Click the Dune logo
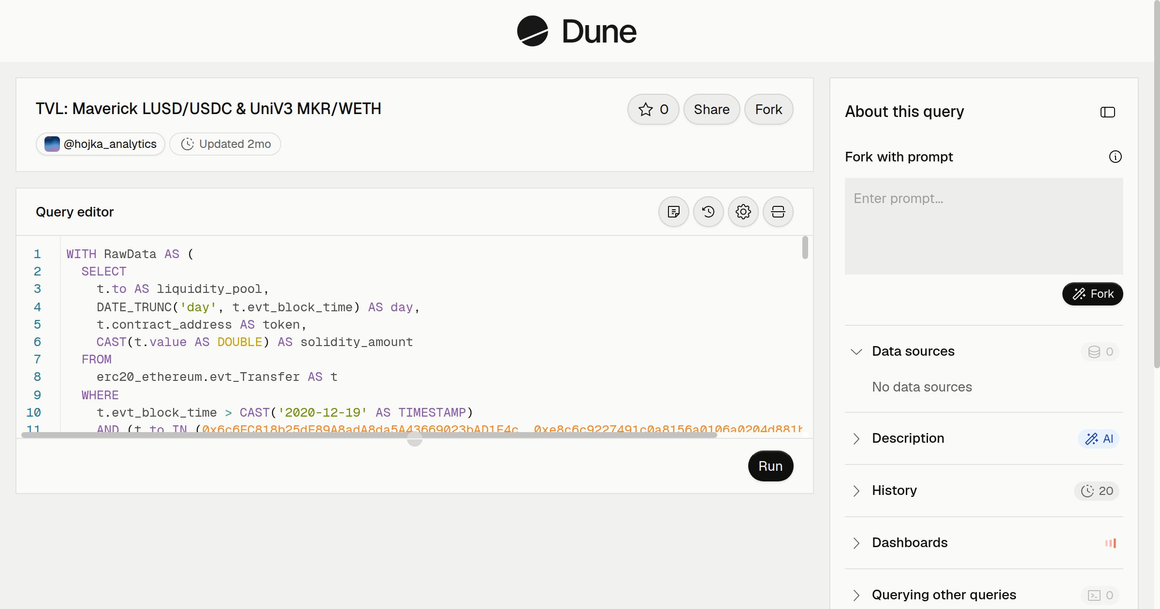 point(577,31)
